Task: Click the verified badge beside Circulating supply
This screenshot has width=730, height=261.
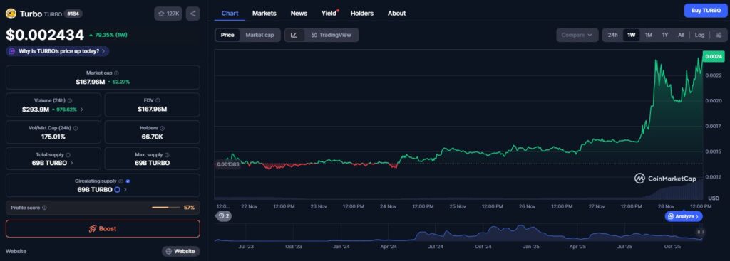Action: pos(128,181)
